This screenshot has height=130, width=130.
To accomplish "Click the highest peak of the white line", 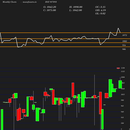I will coord(118,28).
